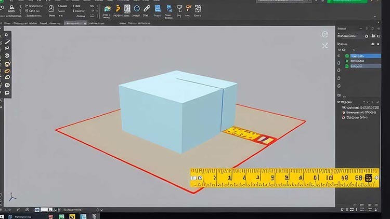
Task: Select the orange-highlighted tool in left toolbar
Action: (x=7, y=71)
